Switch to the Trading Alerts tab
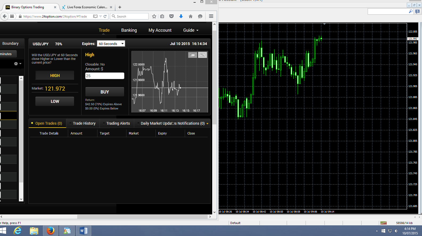Image resolution: width=422 pixels, height=236 pixels. (117, 123)
